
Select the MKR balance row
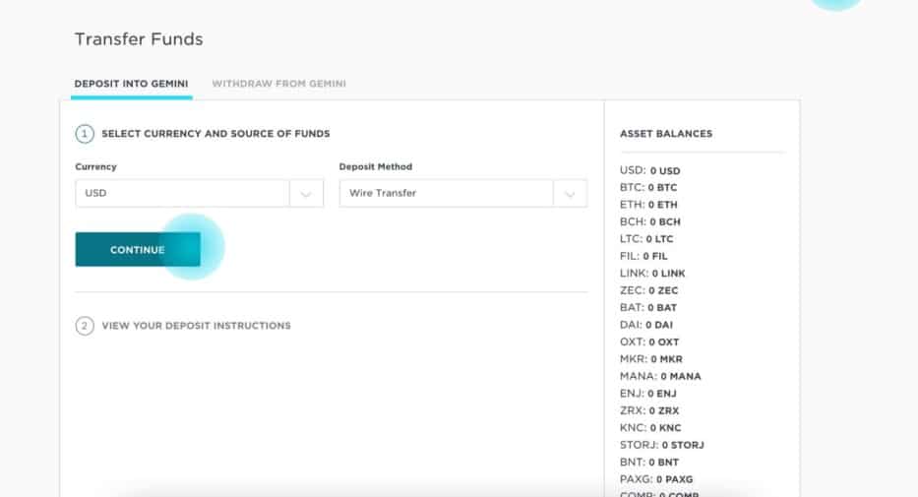(651, 359)
